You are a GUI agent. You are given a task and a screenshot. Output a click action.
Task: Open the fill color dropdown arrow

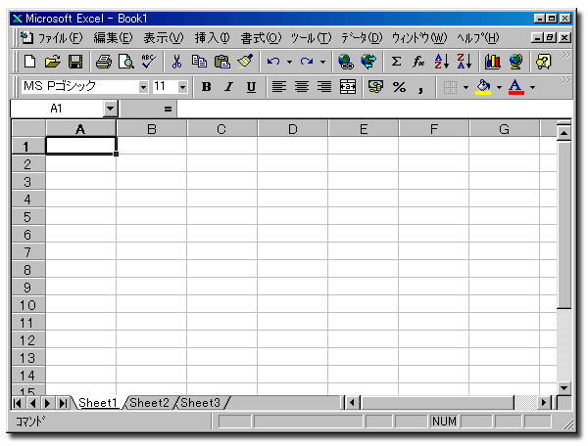pyautogui.click(x=499, y=87)
